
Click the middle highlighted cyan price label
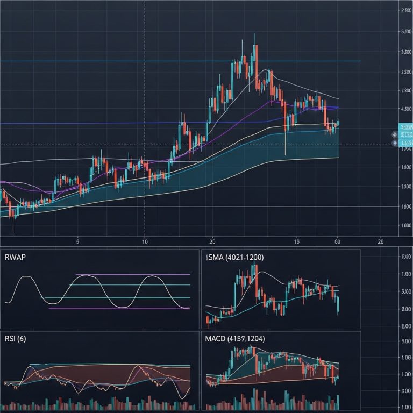pos(405,134)
